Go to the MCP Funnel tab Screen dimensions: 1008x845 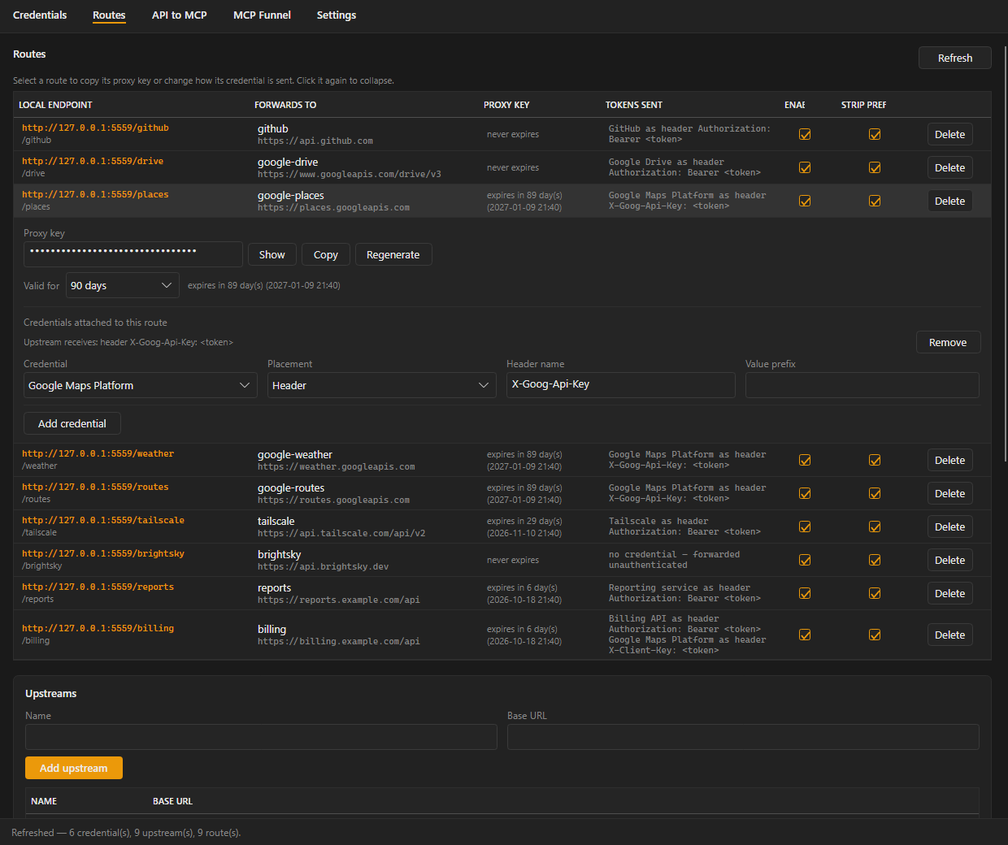[262, 15]
